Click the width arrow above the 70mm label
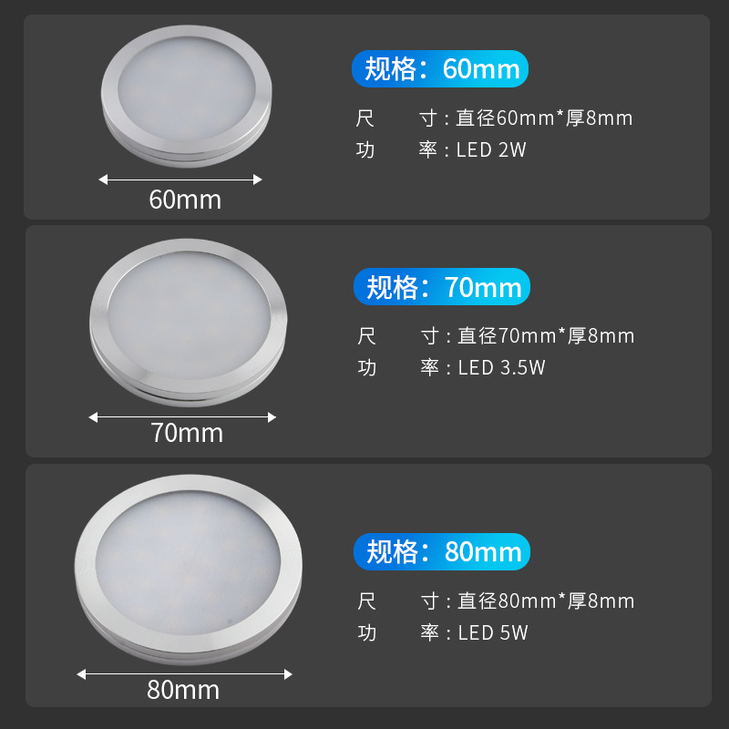 (x=182, y=417)
